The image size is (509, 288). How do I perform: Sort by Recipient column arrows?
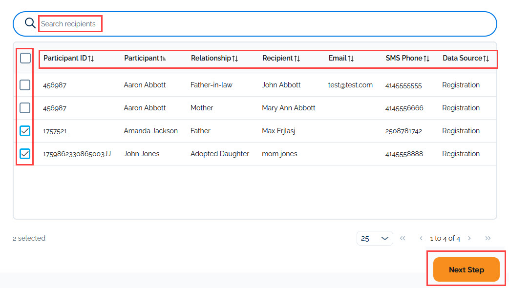[x=297, y=59]
